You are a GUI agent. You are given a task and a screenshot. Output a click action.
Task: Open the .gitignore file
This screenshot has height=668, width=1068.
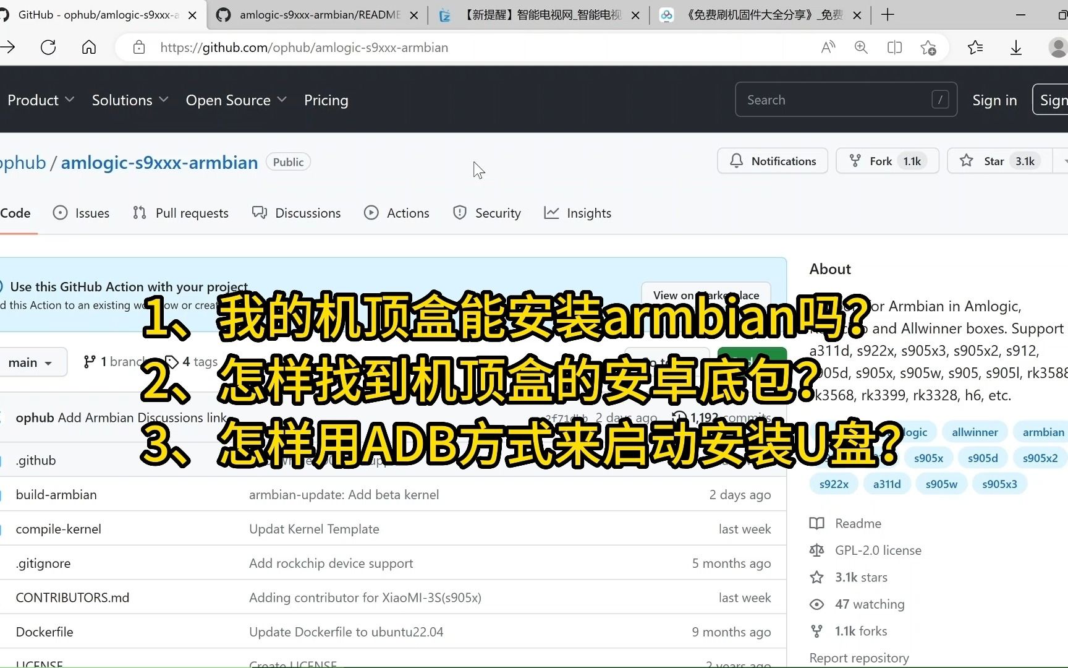(x=43, y=563)
